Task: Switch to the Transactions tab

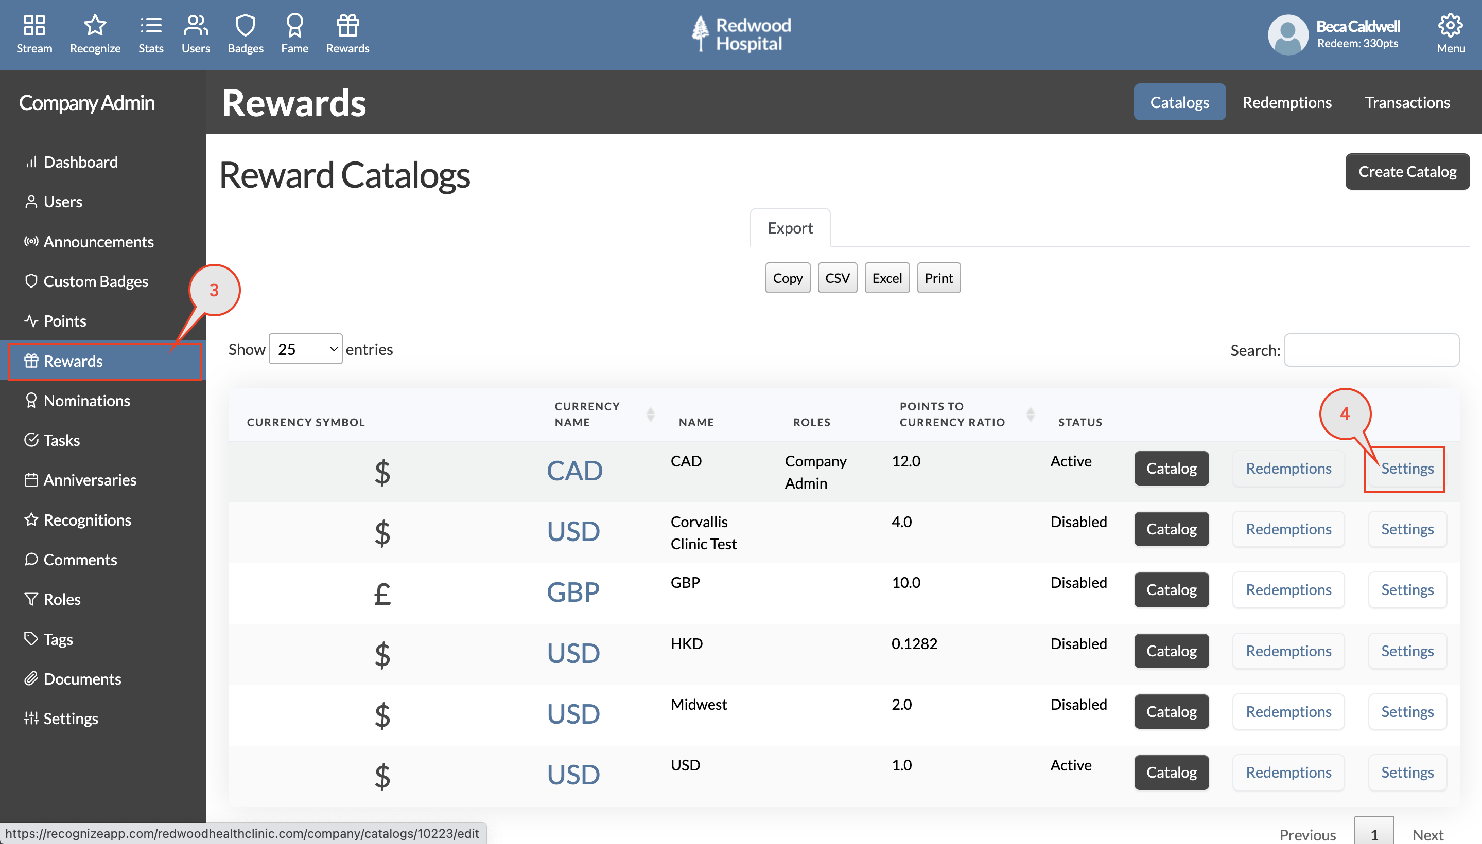Action: (1408, 102)
